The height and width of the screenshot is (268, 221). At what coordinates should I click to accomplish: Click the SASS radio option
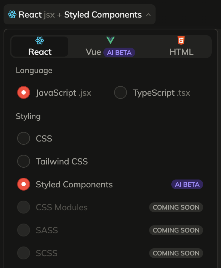click(24, 230)
